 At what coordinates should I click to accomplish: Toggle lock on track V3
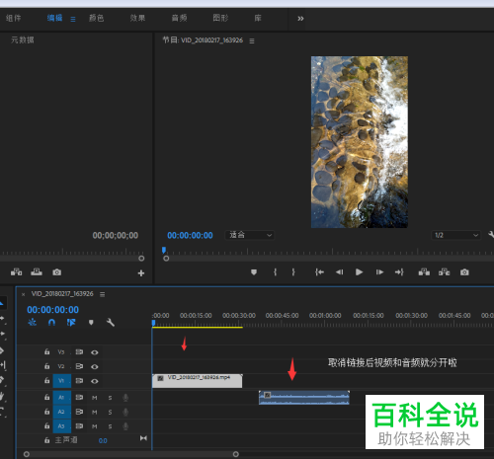(x=47, y=351)
